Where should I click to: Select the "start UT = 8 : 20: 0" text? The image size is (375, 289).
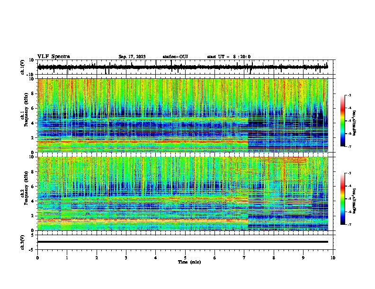(x=229, y=57)
